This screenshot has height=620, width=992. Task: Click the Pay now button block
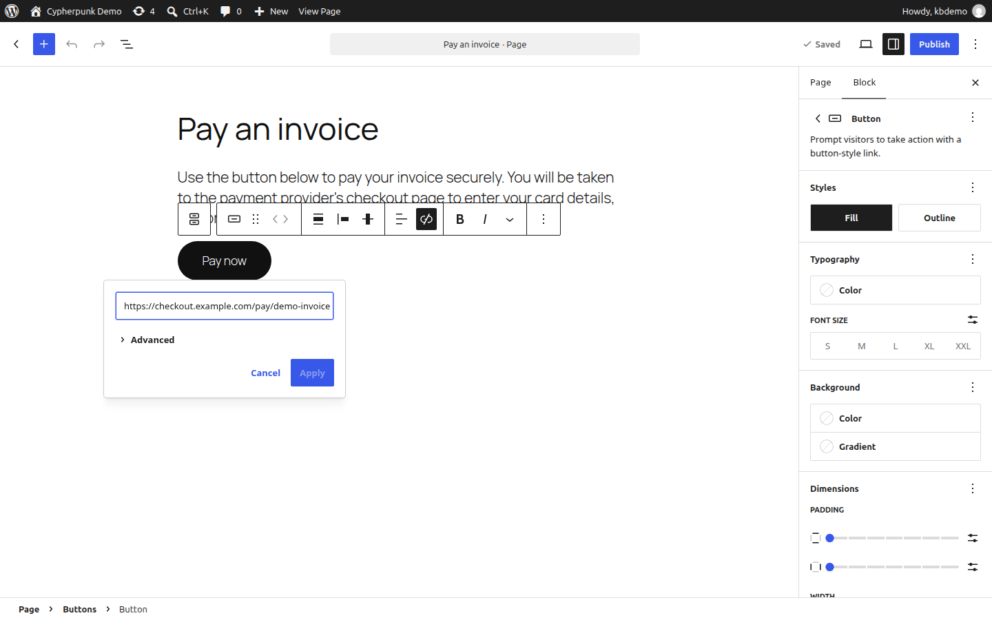pos(225,260)
